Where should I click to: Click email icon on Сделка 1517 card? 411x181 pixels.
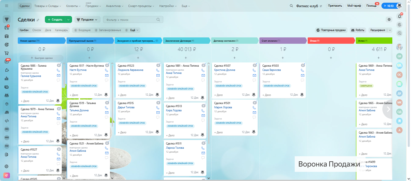(x=107, y=75)
